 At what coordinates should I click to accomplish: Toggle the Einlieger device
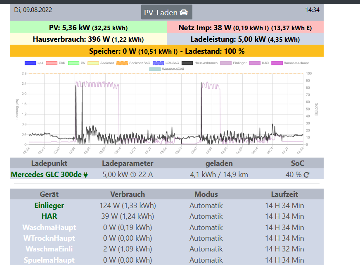coord(49,206)
